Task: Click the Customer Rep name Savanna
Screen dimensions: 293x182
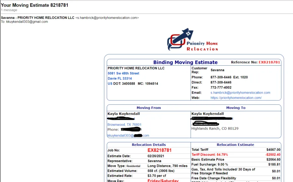Action: [x=217, y=70]
